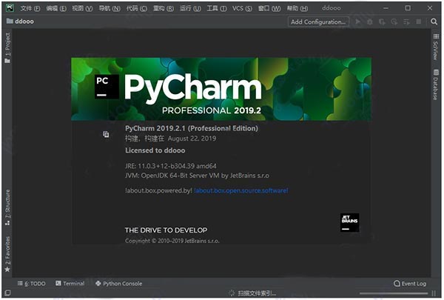
Task: Open the 6: TODO tool window
Action: pyautogui.click(x=31, y=284)
